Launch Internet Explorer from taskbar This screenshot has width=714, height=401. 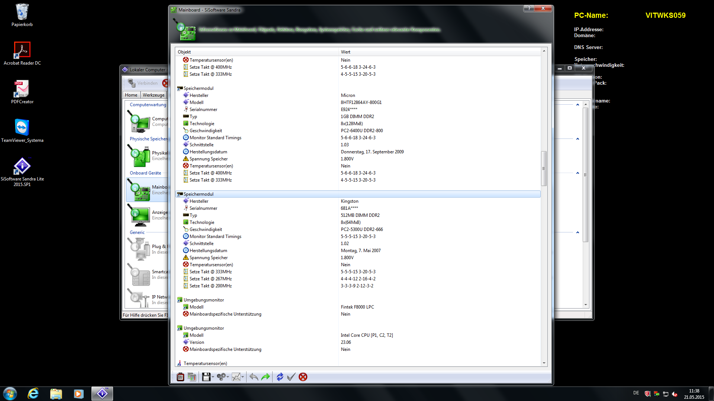33,394
